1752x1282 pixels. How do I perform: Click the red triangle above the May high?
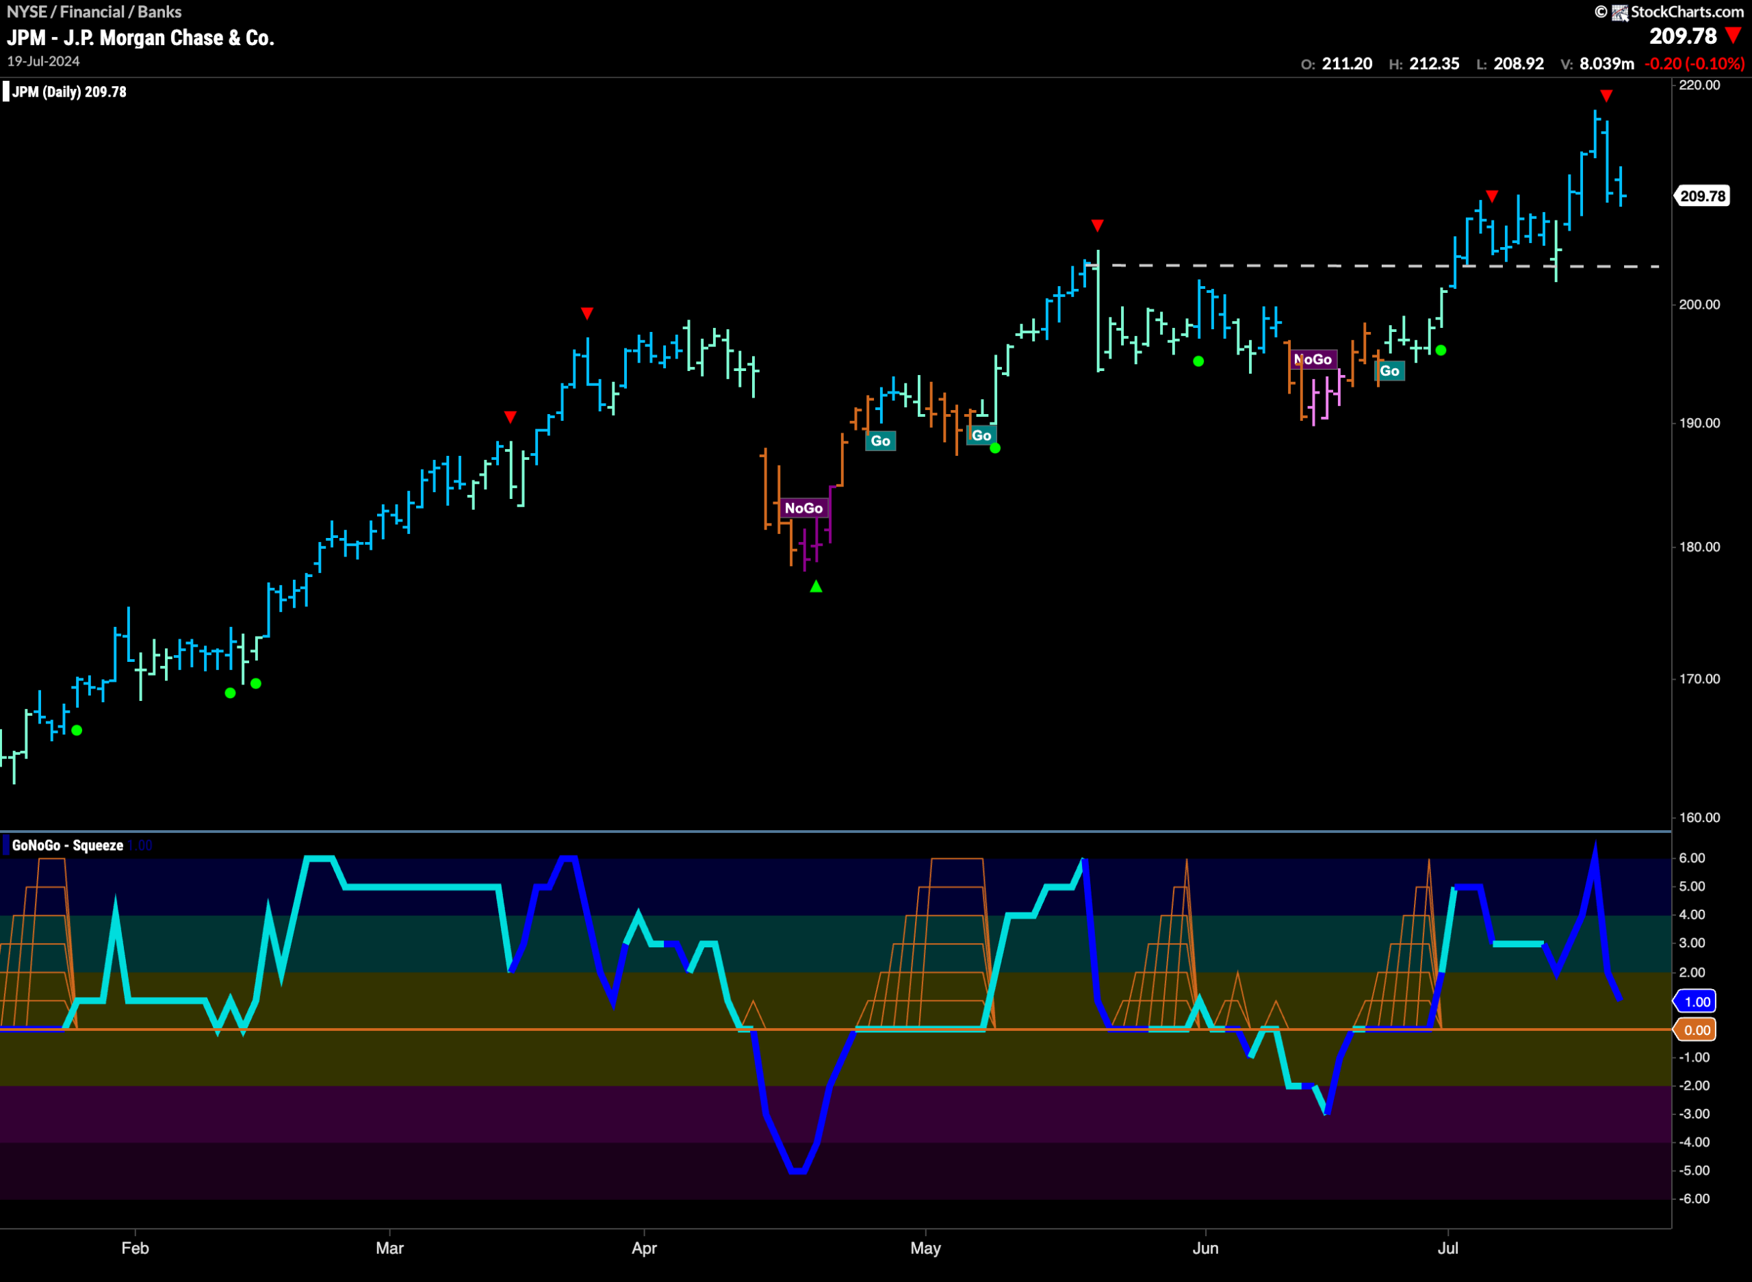click(1097, 225)
